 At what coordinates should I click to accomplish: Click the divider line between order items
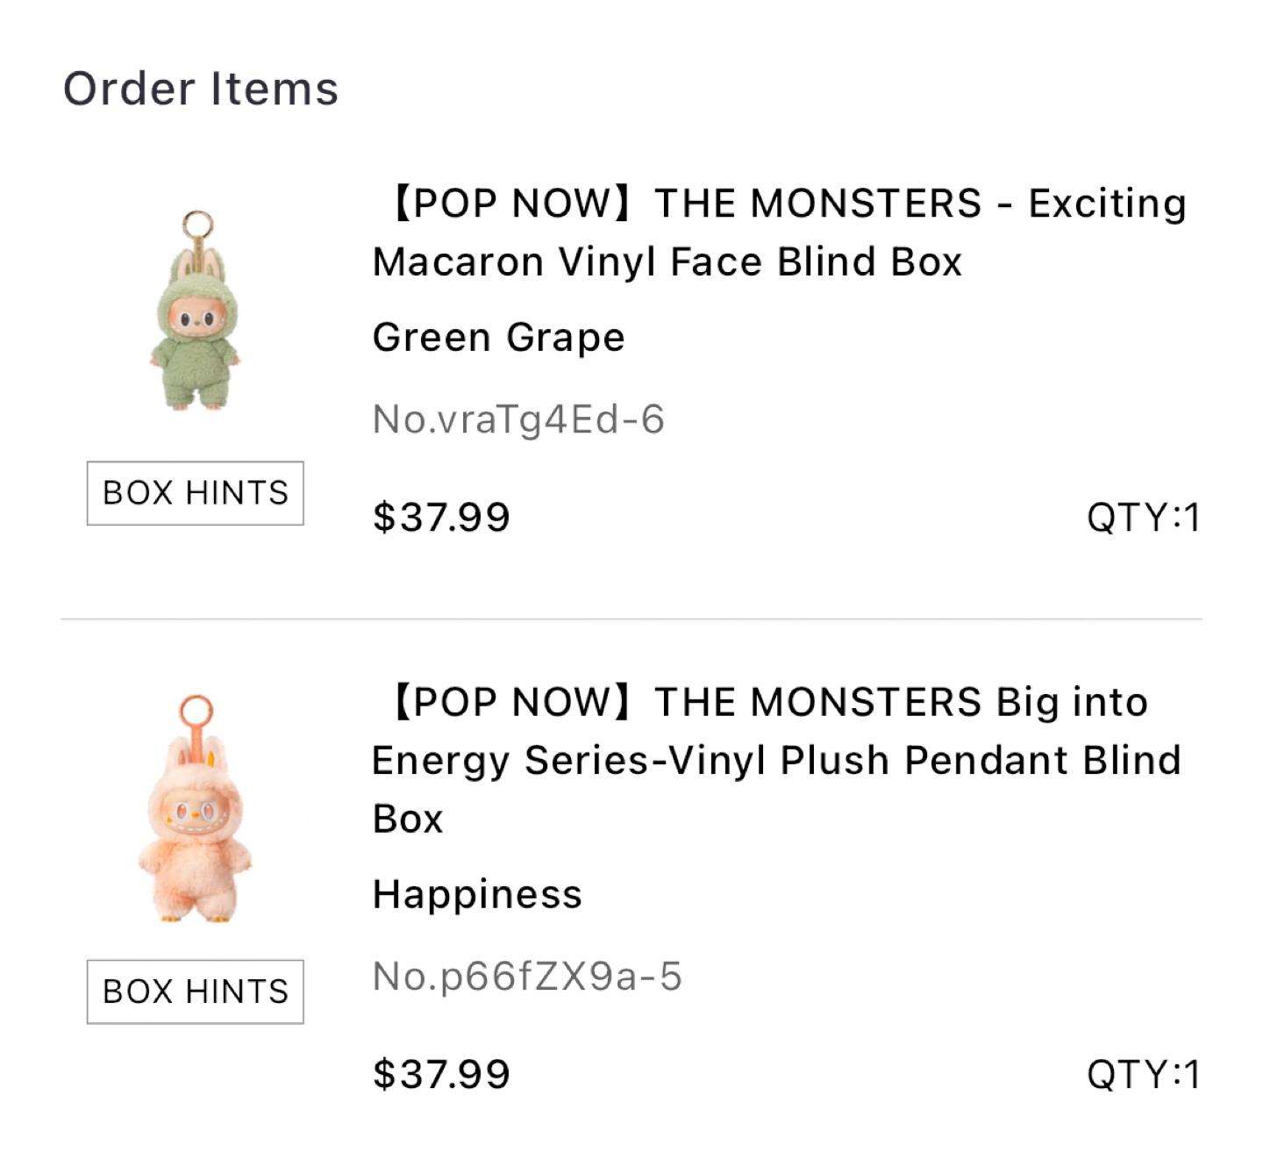click(x=631, y=619)
